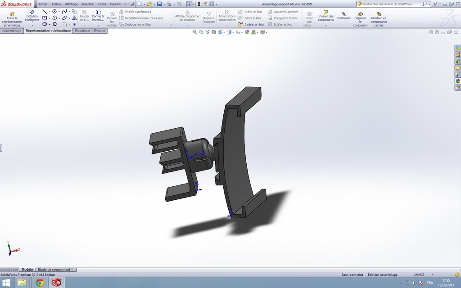
Task: Click the Zoom to Area icon
Action: (x=201, y=32)
